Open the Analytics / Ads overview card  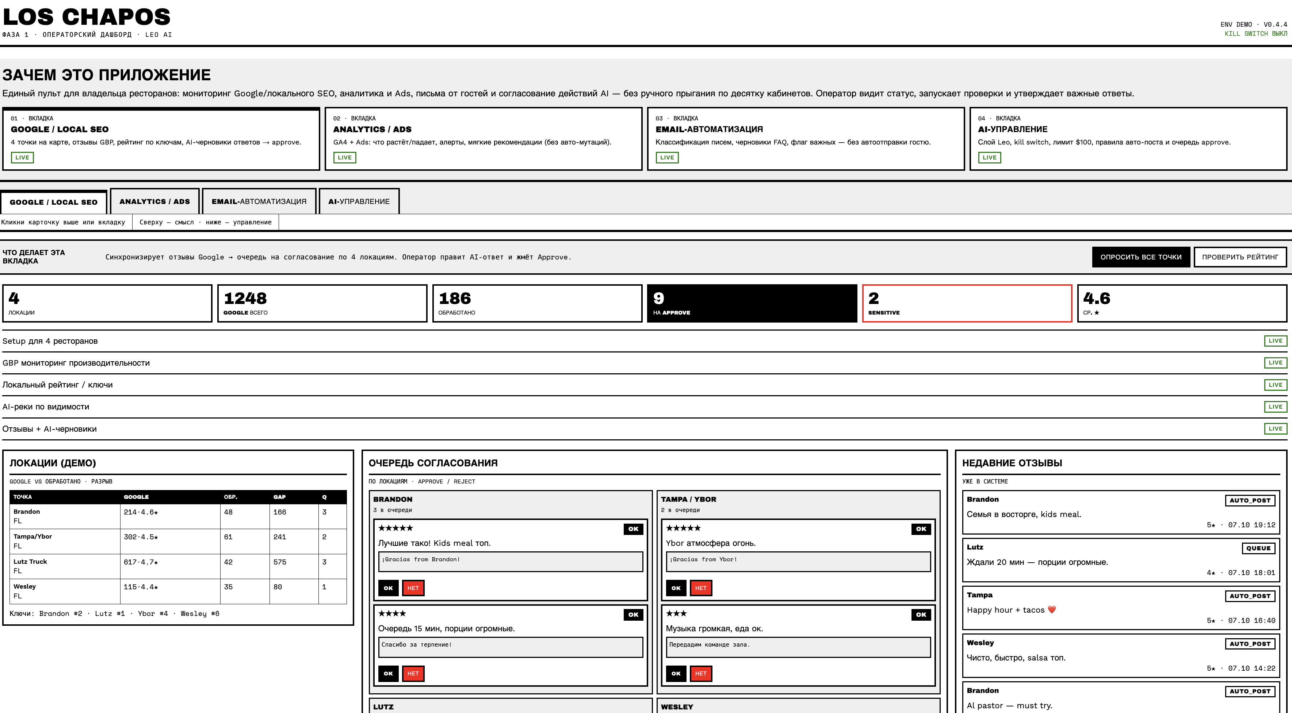pyautogui.click(x=483, y=139)
